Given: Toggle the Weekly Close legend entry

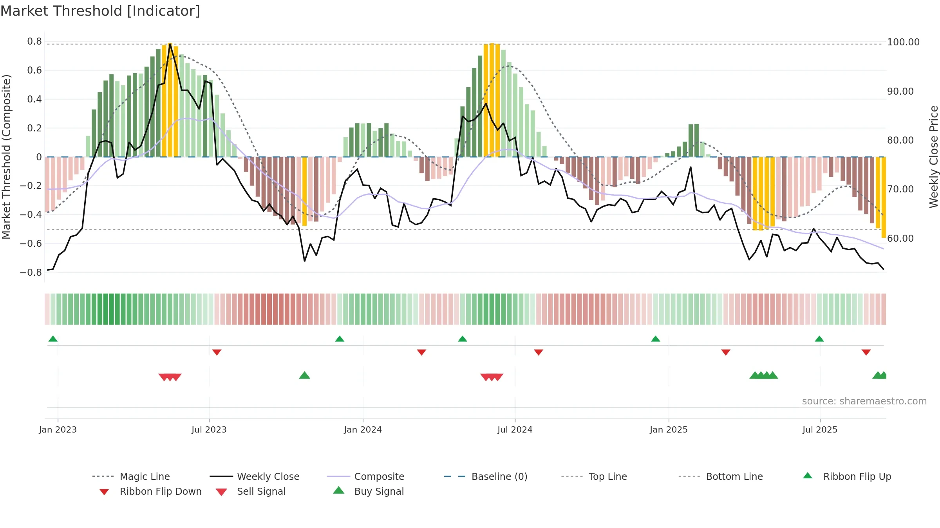Looking at the screenshot, I should [255, 476].
